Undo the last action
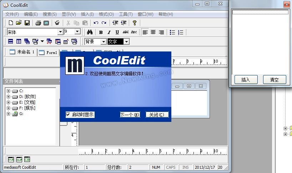 click(96, 23)
